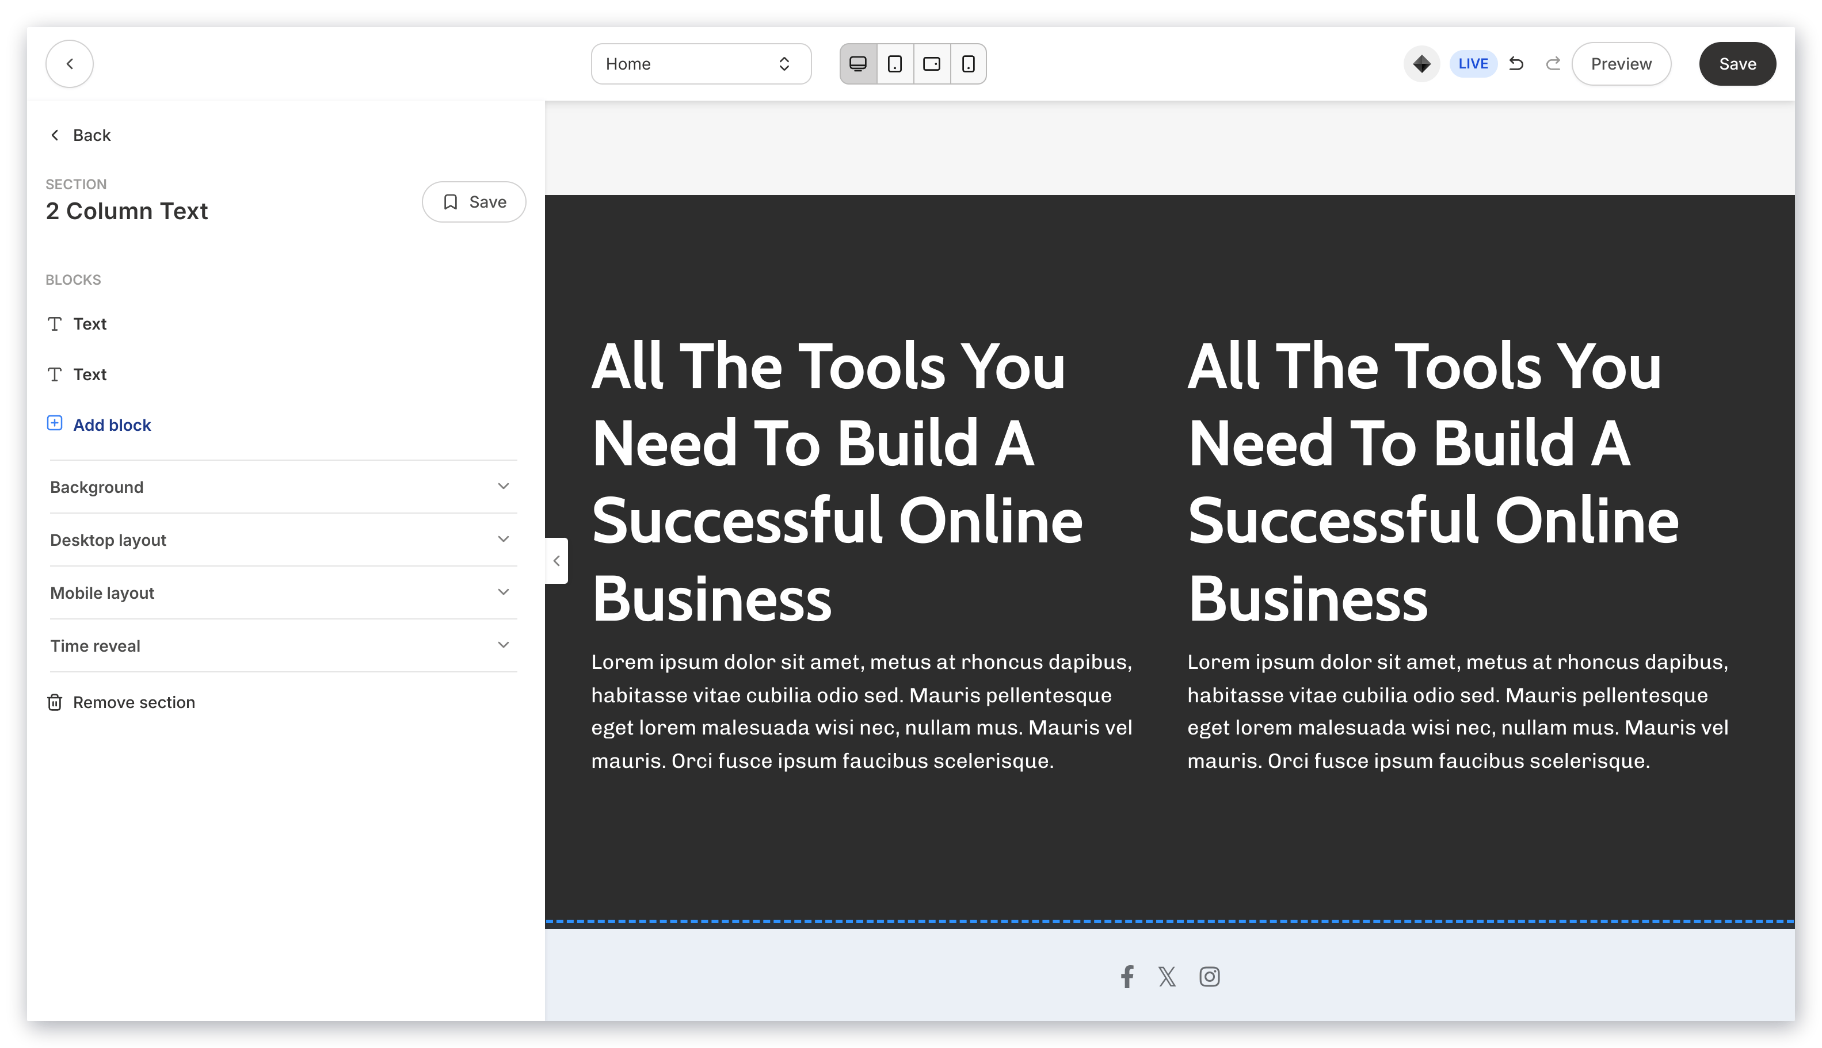Open the page Preview
The height and width of the screenshot is (1048, 1822).
coord(1621,64)
